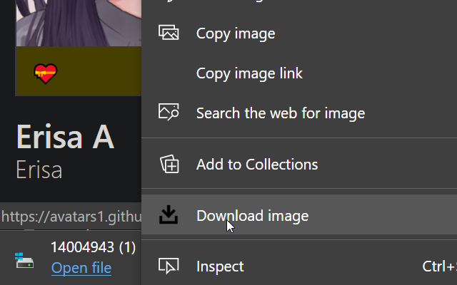Choose Search the web for image
Viewport: 457px width, 285px height.
280,113
